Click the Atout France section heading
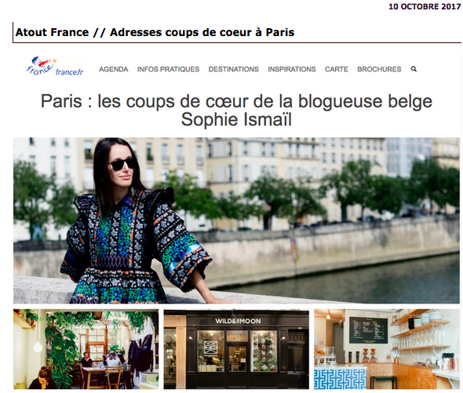Screen dimensions: 463x393 [155, 32]
